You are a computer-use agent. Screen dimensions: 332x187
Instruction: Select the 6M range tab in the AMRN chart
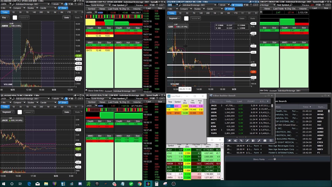tap(62, 12)
